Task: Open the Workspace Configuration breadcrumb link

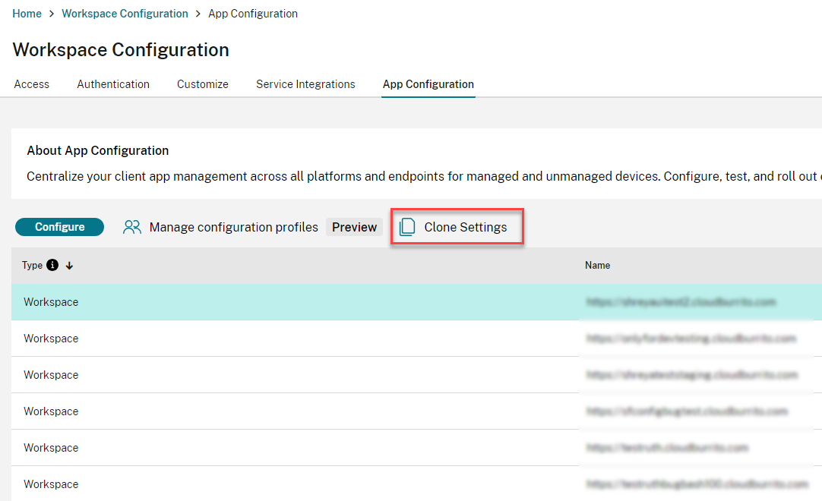Action: pyautogui.click(x=125, y=14)
